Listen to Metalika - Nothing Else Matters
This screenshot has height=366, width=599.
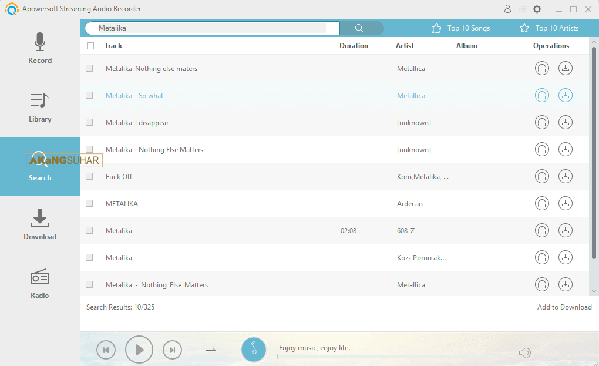point(541,149)
